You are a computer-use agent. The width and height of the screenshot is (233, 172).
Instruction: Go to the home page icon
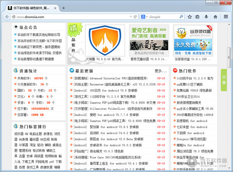click(x=215, y=17)
